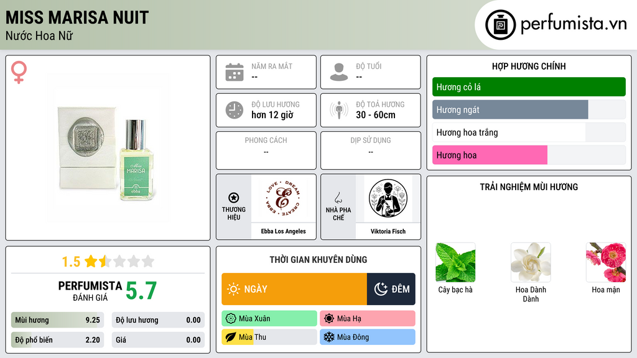Click the Hương ngát grey accord bar
637x358 pixels.
coord(510,109)
